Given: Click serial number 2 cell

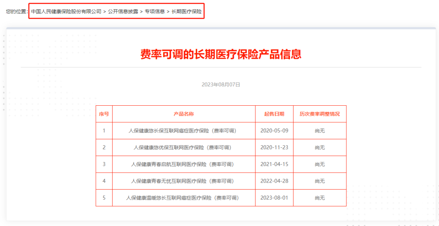Looking at the screenshot, I should click(x=104, y=147).
